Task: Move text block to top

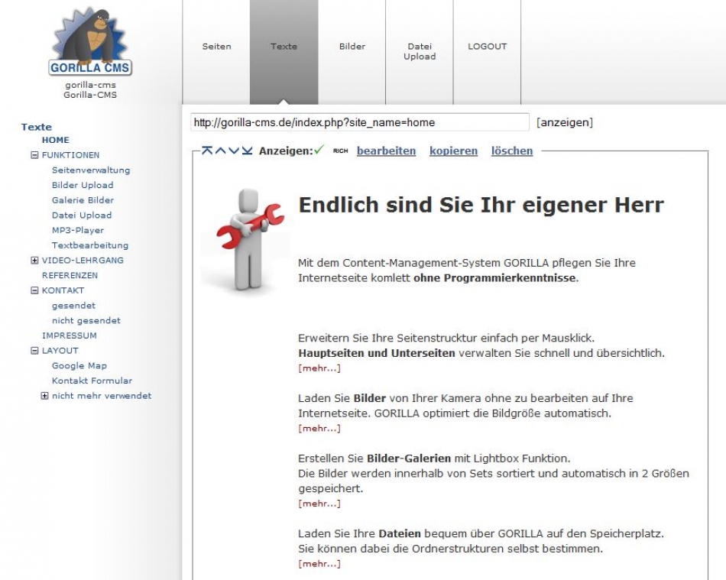Action: (207, 151)
